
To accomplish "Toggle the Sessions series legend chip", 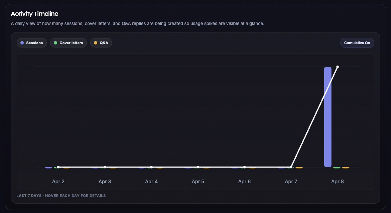I will (x=32, y=43).
